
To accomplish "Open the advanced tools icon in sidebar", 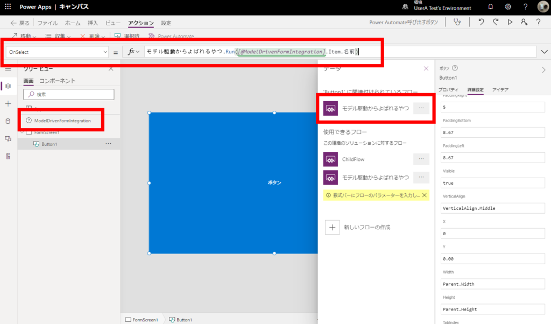I will [x=8, y=157].
